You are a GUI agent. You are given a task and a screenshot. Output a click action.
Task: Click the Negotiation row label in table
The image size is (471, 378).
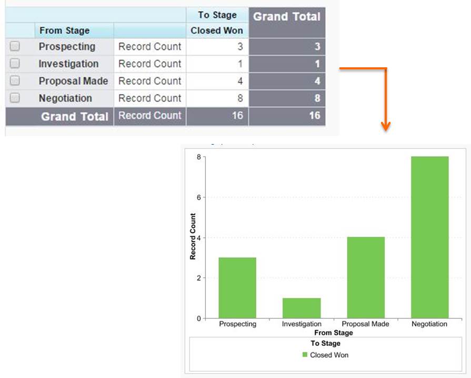point(65,98)
